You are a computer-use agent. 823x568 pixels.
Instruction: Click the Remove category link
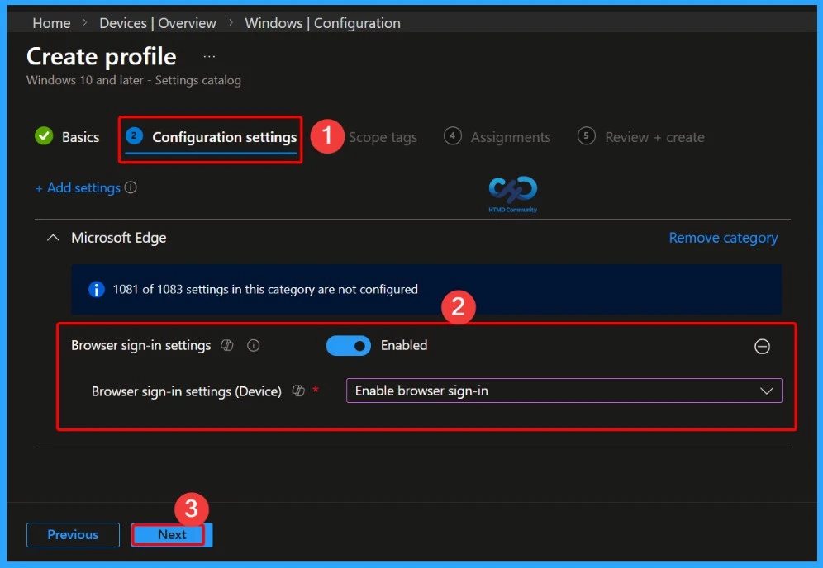point(723,237)
